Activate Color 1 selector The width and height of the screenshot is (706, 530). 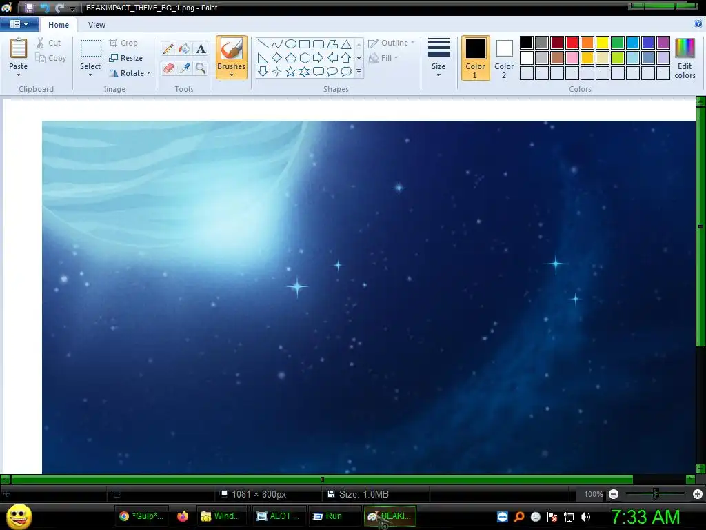click(475, 58)
